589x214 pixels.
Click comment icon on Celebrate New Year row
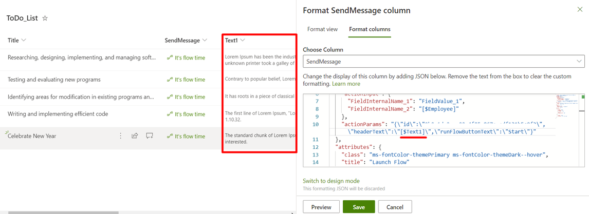pos(150,136)
